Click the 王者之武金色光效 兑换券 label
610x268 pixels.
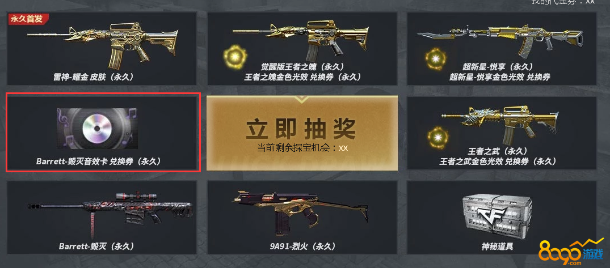pos(498,161)
